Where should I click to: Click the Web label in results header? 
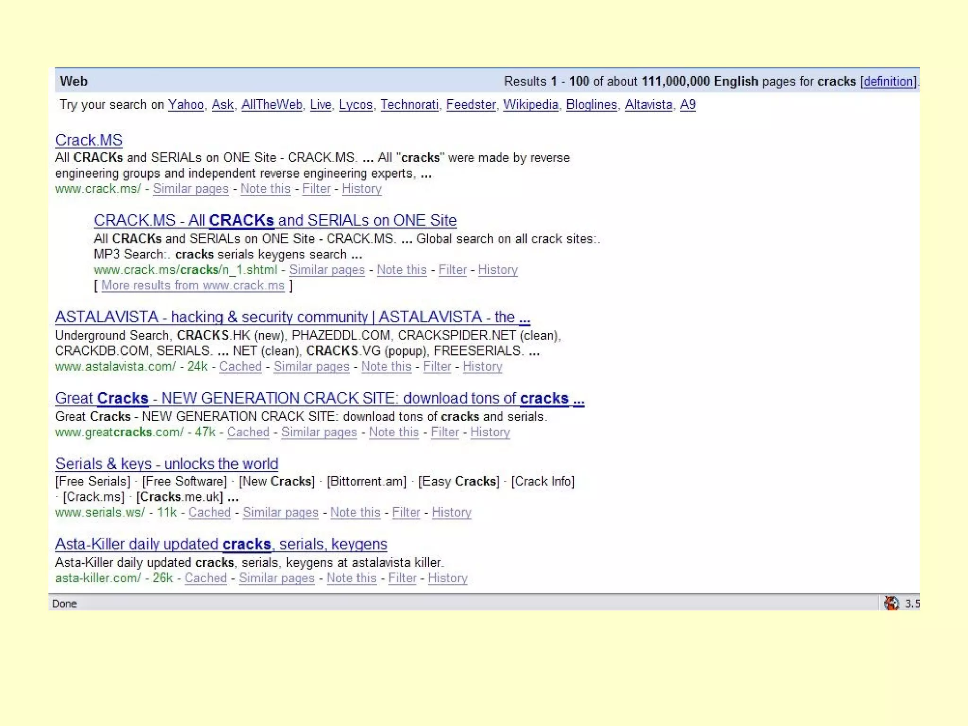coord(74,81)
